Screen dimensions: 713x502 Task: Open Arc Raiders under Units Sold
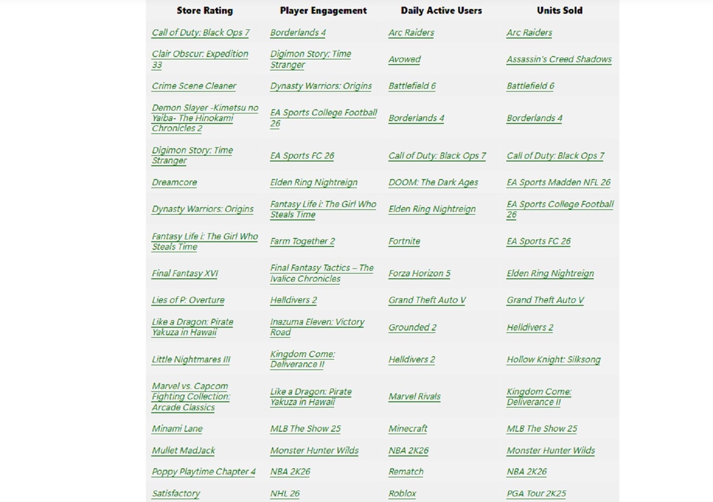point(529,33)
